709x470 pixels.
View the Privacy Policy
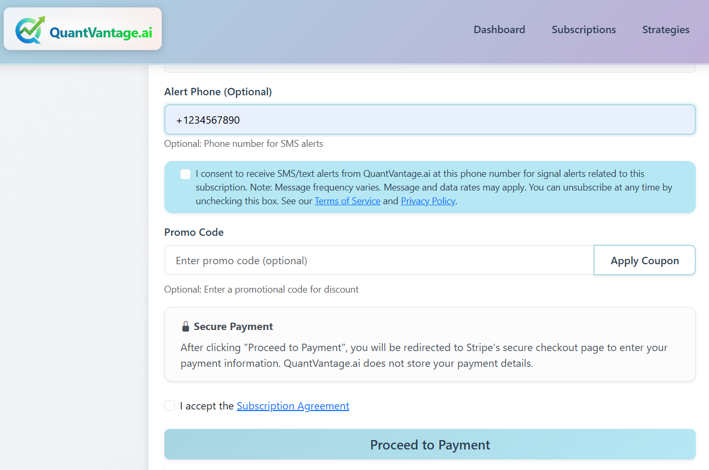click(428, 201)
